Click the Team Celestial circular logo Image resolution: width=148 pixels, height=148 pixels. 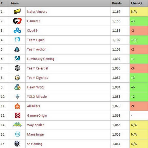click(x=17, y=68)
